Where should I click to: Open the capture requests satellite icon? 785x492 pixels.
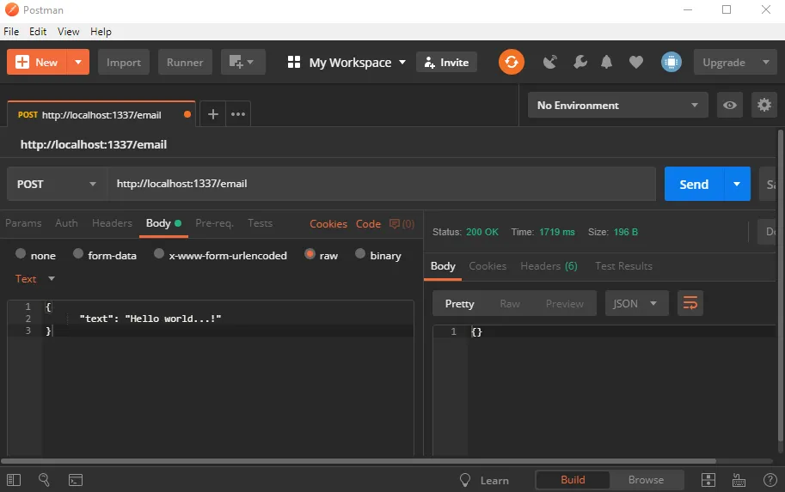pyautogui.click(x=550, y=62)
